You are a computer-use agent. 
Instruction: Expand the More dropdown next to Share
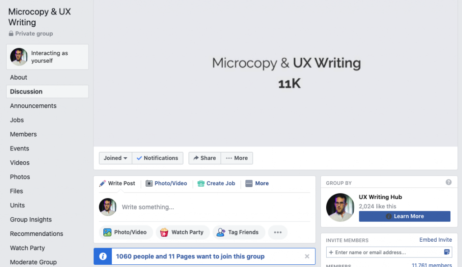(x=237, y=158)
